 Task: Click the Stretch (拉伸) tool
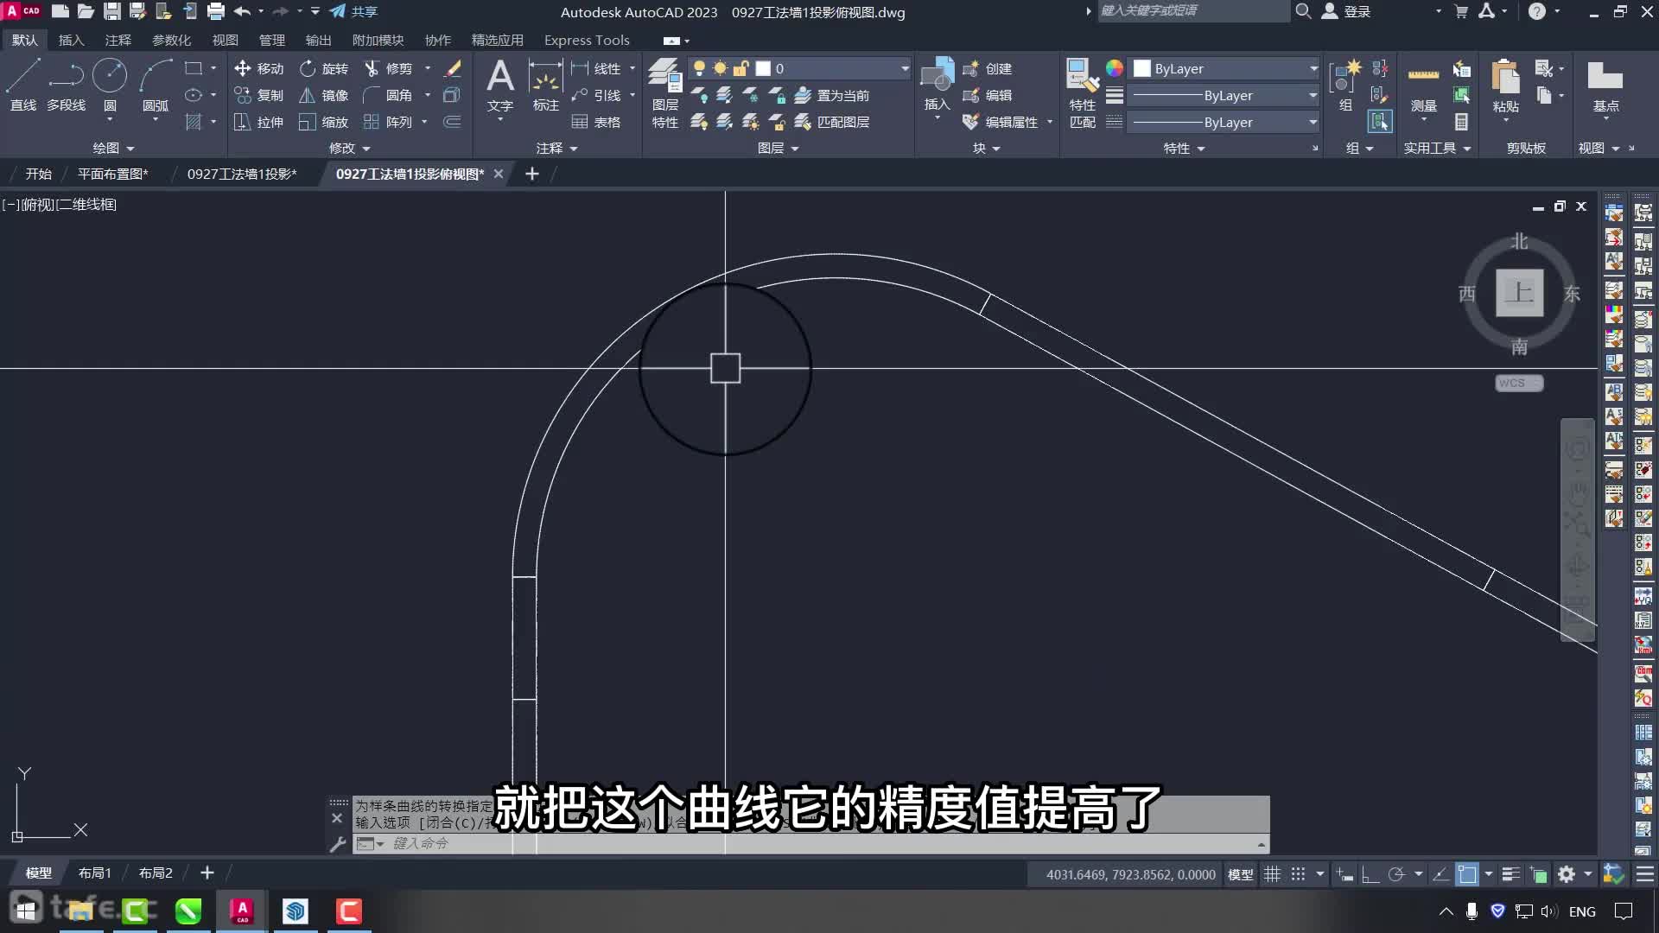pyautogui.click(x=259, y=122)
